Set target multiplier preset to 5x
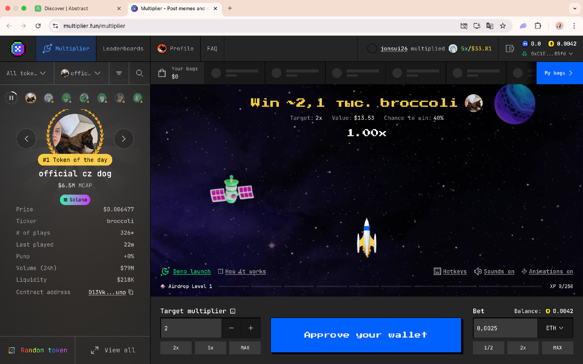This screenshot has height=364, width=583. click(210, 347)
